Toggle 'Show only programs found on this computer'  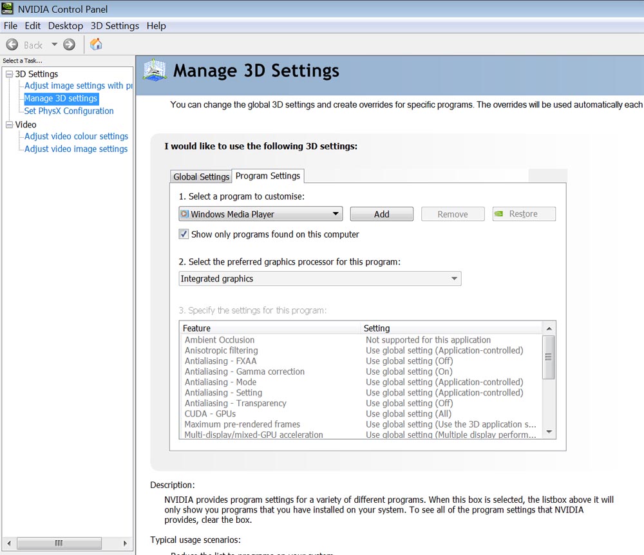[184, 234]
